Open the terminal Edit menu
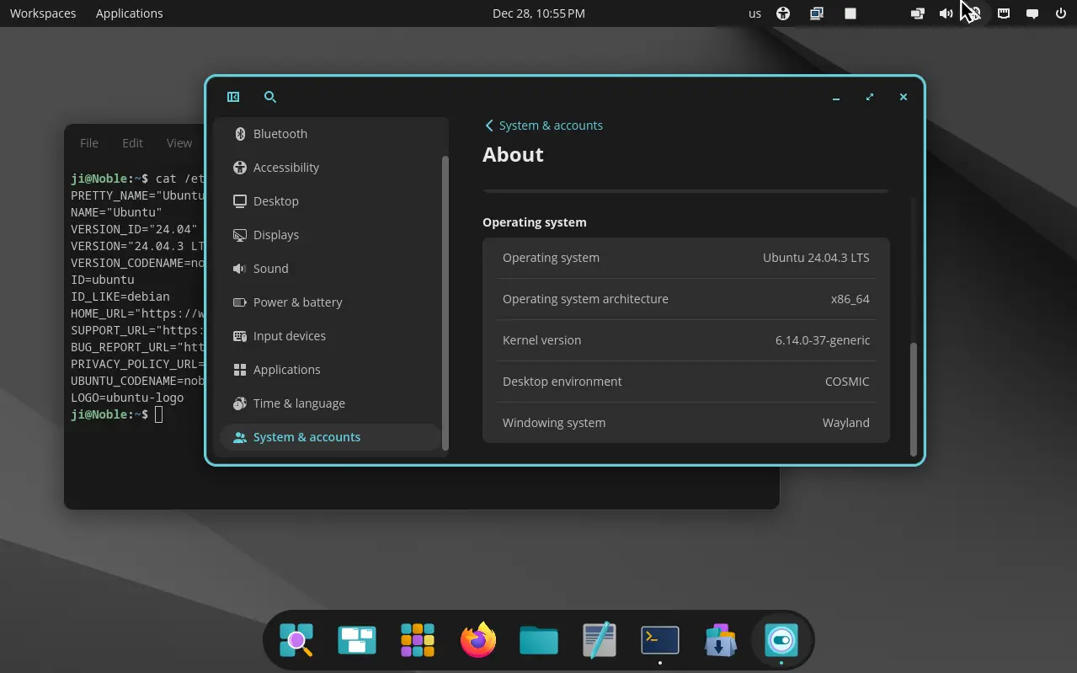 tap(132, 143)
